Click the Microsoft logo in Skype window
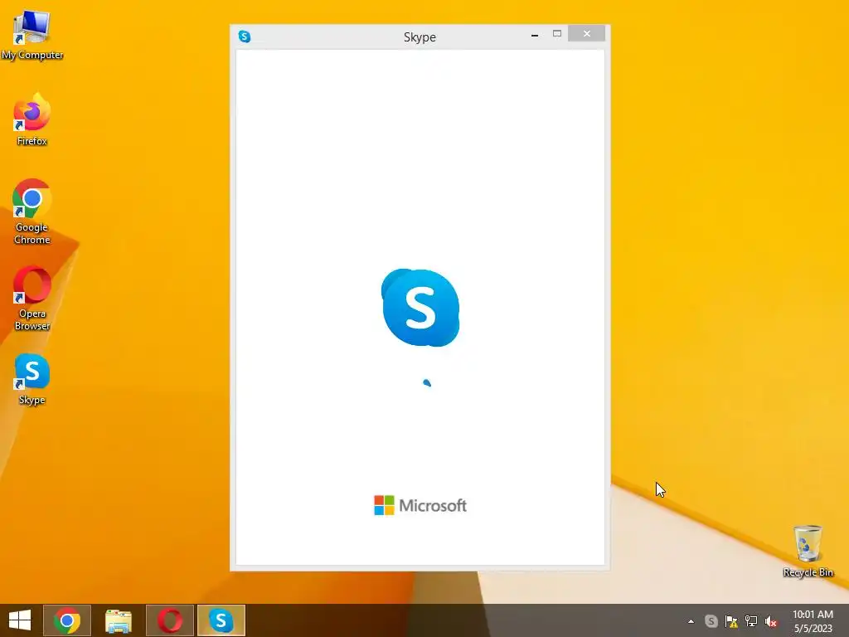This screenshot has height=637, width=849. coord(420,505)
